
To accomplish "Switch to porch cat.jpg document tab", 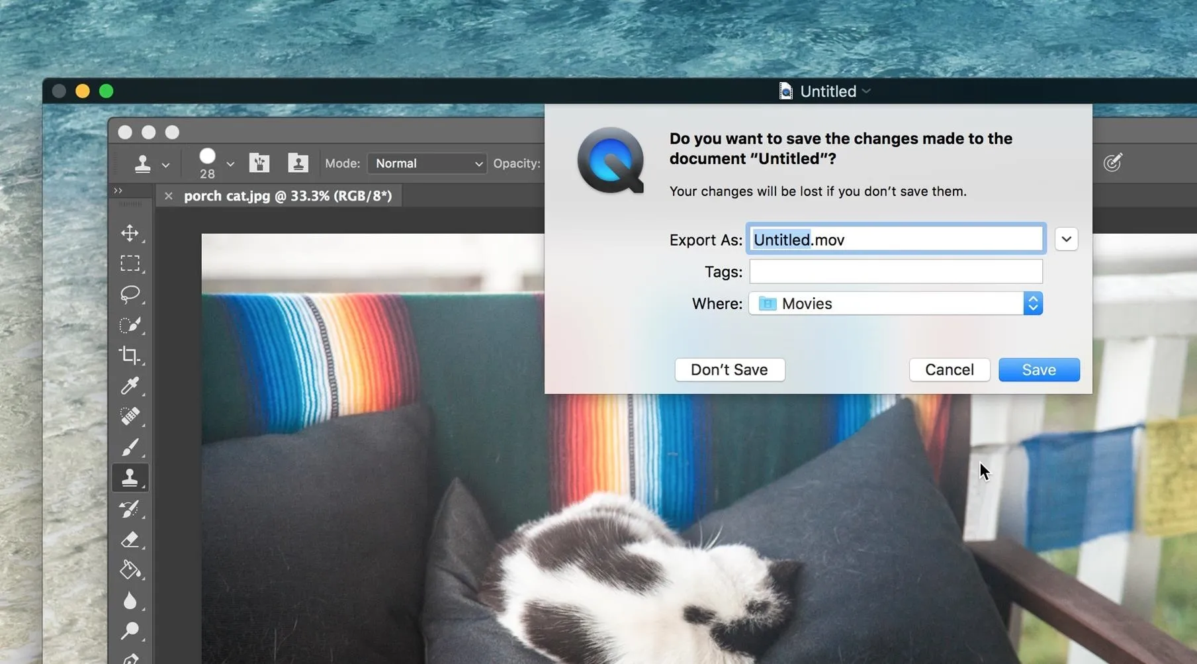I will 288,196.
